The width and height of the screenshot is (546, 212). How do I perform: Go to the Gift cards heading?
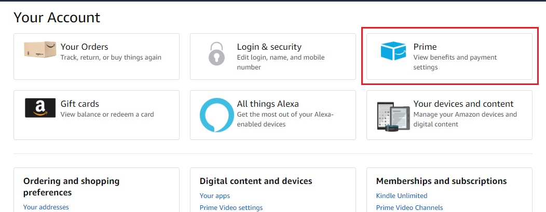tap(79, 104)
